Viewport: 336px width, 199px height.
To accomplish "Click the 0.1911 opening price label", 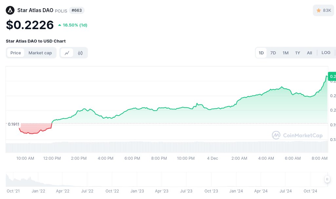I will (x=13, y=124).
